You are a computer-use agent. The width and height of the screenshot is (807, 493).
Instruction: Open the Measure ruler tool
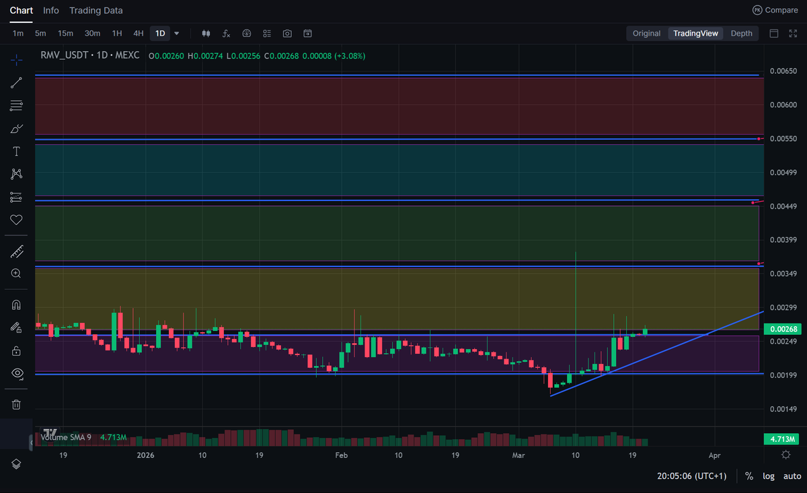pos(15,251)
